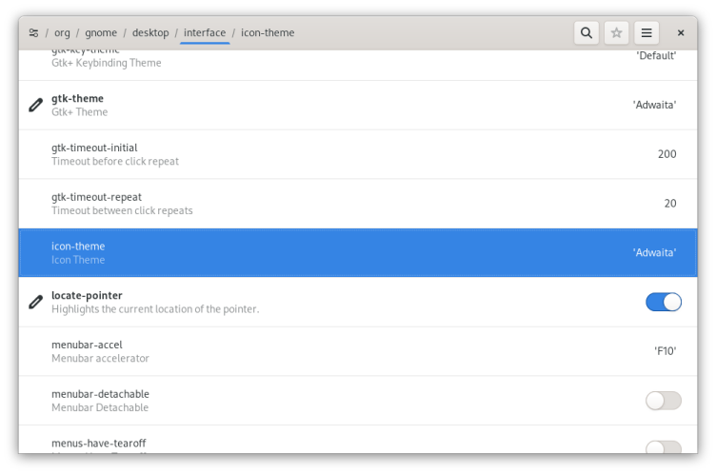Open the search button in header
Viewport: 716px width, 474px height.
coord(587,32)
